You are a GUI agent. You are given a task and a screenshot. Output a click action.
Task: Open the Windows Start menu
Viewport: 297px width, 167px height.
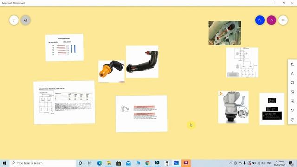point(5,163)
